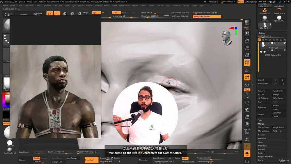Viewport: 291px width, 164px height.
Task: Click the Flat Color material sphere
Action: (10, 143)
